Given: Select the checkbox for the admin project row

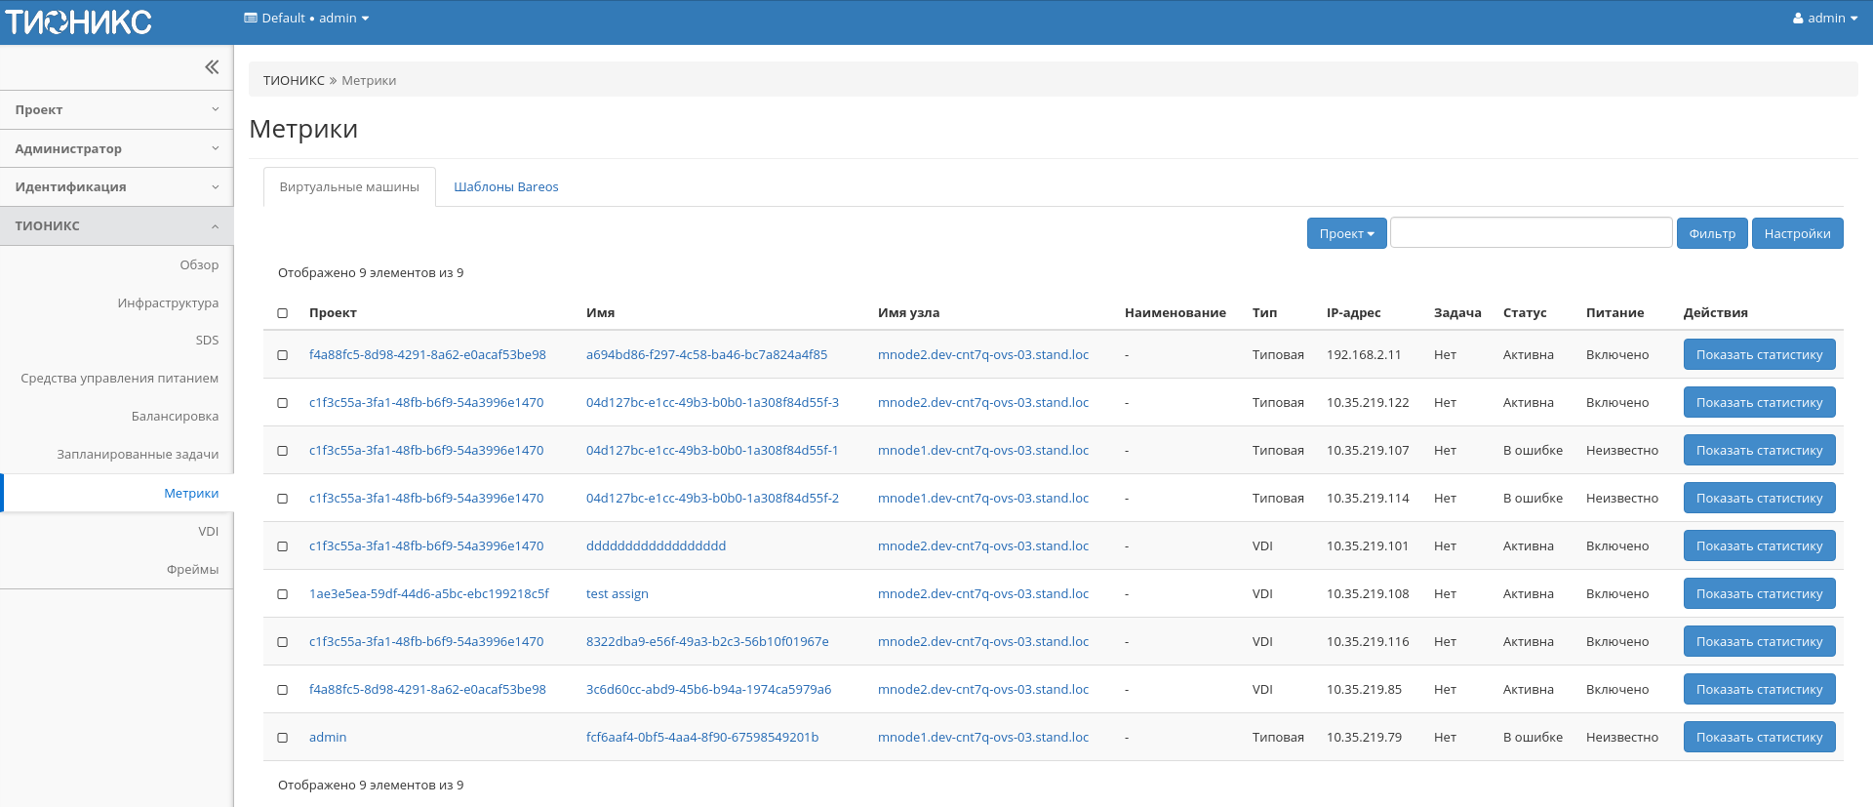Looking at the screenshot, I should click(283, 738).
